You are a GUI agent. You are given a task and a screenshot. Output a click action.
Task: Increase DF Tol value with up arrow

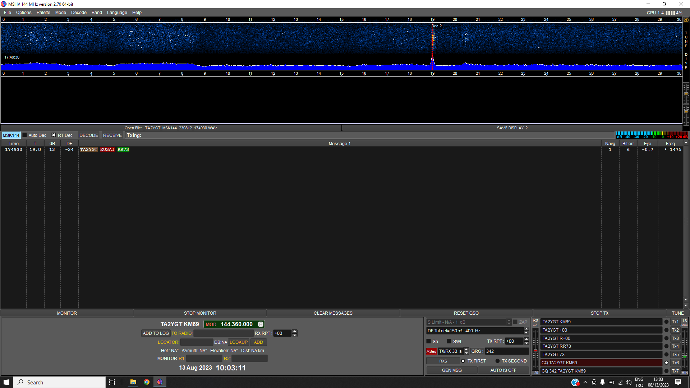click(526, 329)
